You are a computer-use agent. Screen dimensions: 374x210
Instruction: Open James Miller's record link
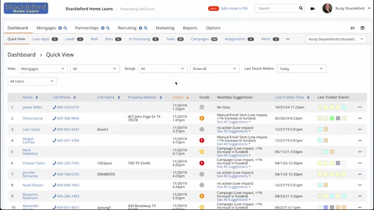(x=32, y=107)
